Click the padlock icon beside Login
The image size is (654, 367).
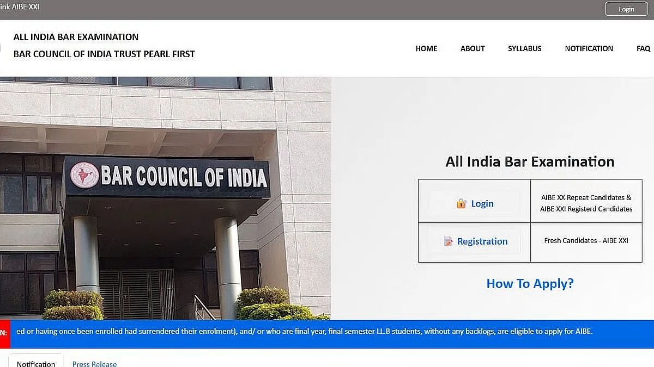pyautogui.click(x=462, y=203)
